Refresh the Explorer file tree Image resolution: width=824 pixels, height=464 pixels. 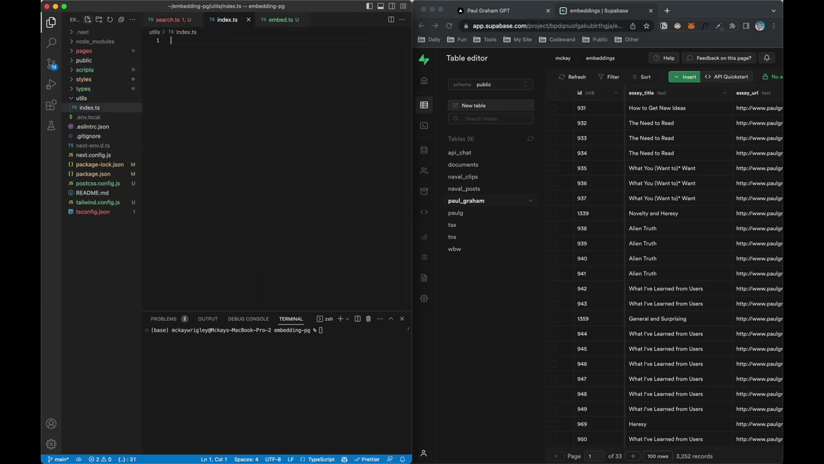pyautogui.click(x=109, y=19)
